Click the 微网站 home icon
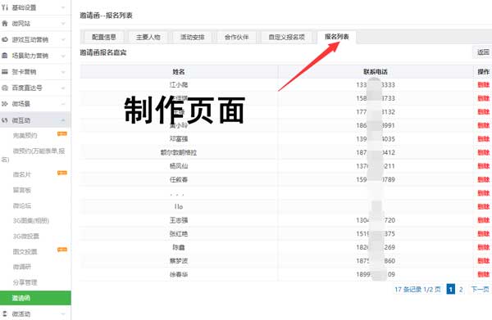This screenshot has height=320, width=492. click(5, 24)
